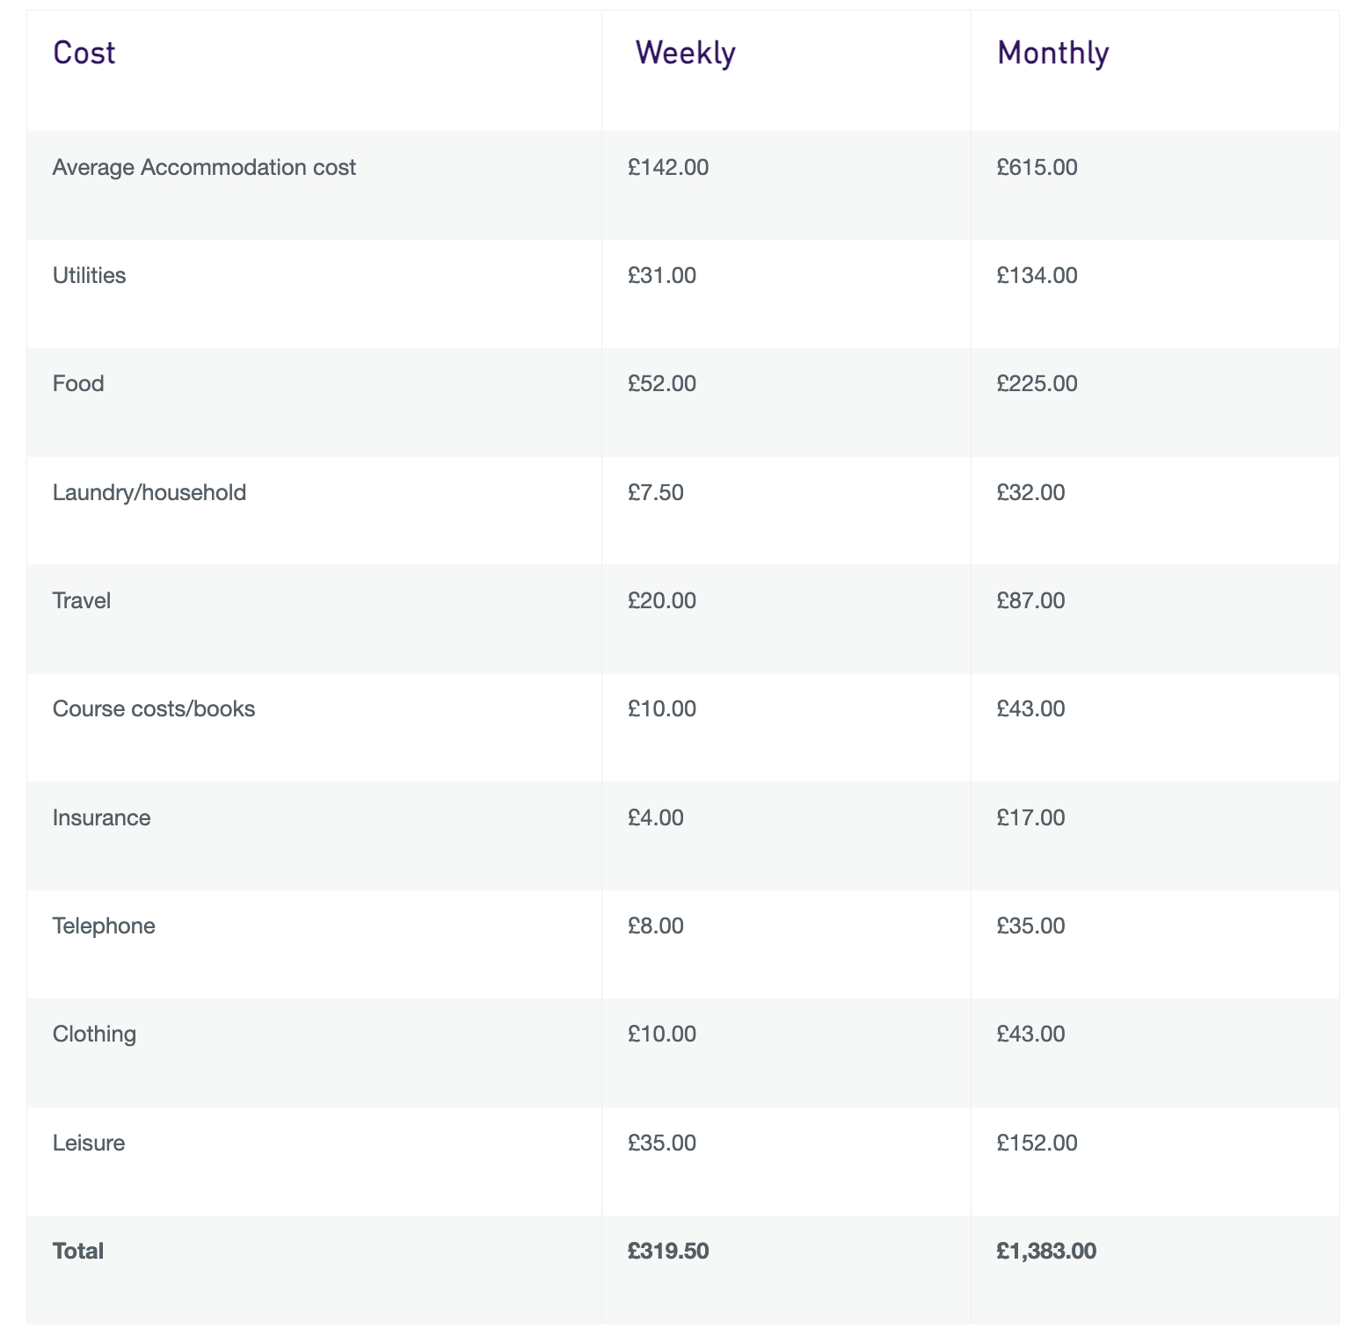Image resolution: width=1361 pixels, height=1336 pixels.
Task: Click the Weekly column header
Action: tap(685, 54)
